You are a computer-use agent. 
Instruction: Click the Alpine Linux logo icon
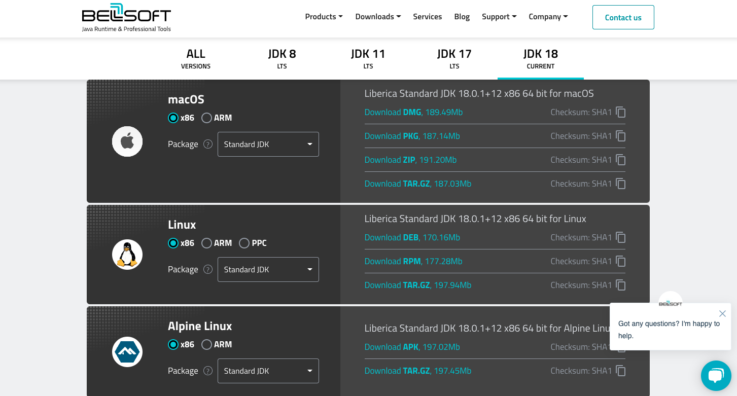click(127, 352)
